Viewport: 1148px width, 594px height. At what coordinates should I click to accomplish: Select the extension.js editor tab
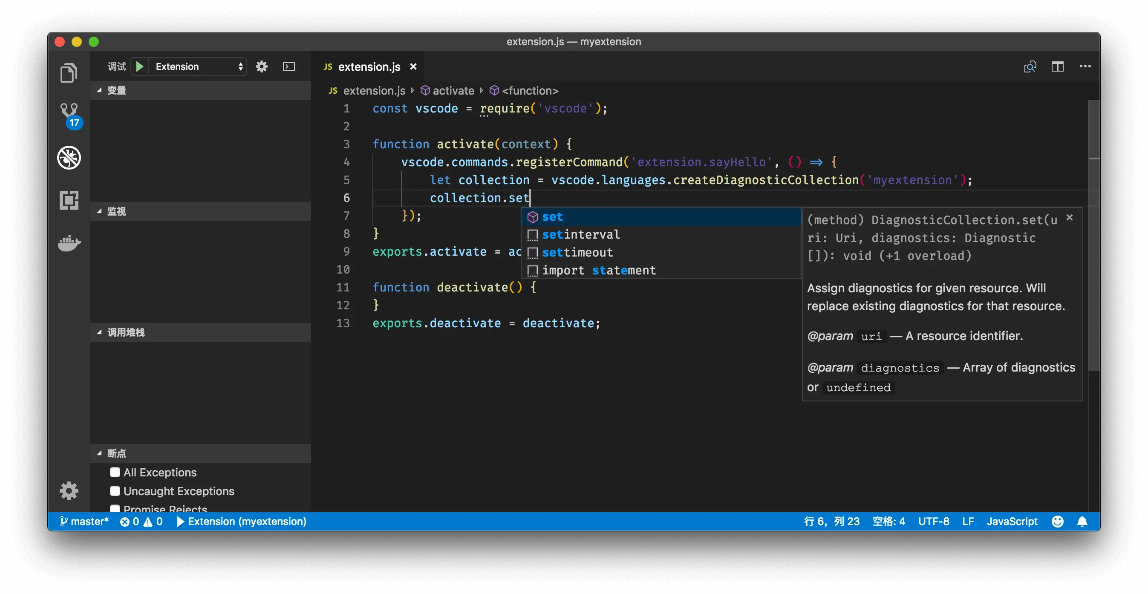tap(369, 66)
